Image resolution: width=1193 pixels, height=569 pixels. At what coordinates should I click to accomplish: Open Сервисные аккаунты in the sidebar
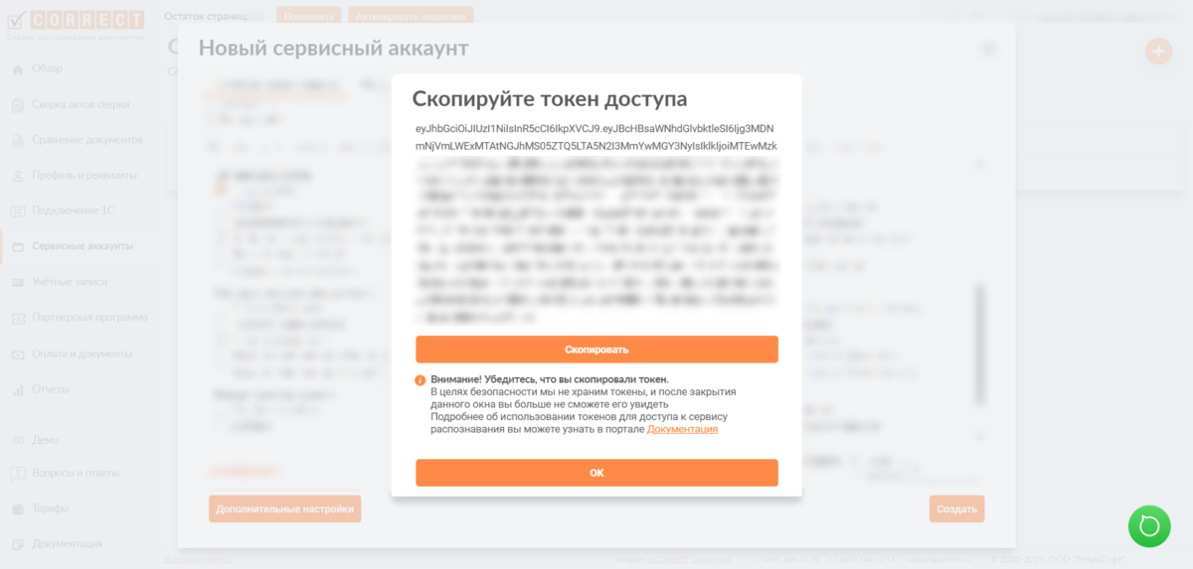83,246
